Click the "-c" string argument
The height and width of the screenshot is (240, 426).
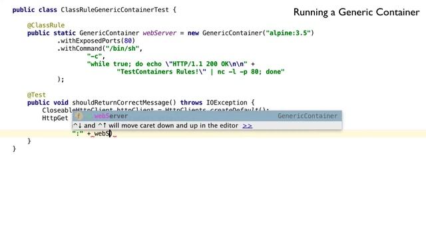click(x=95, y=56)
